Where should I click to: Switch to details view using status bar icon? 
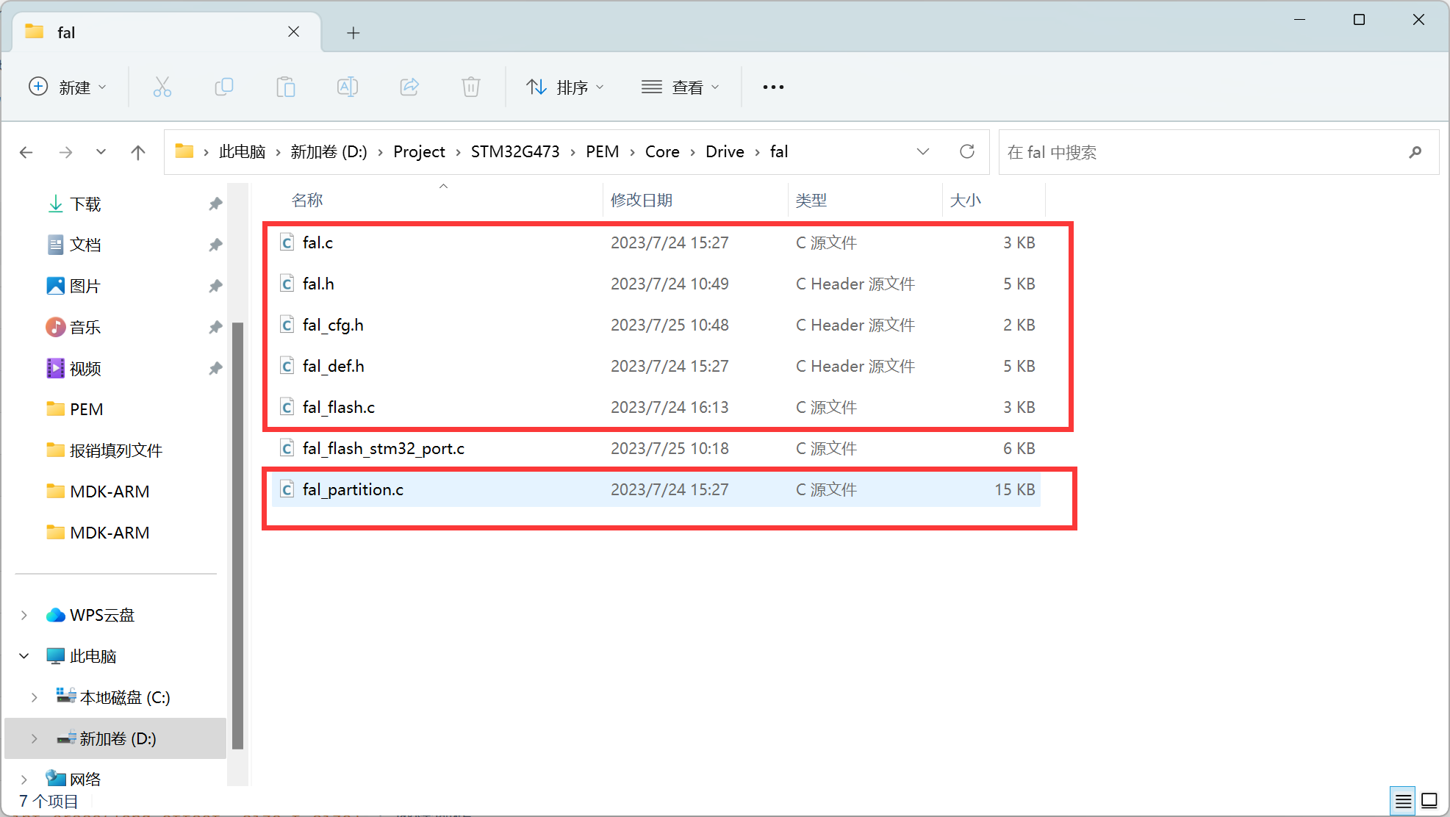click(1402, 800)
